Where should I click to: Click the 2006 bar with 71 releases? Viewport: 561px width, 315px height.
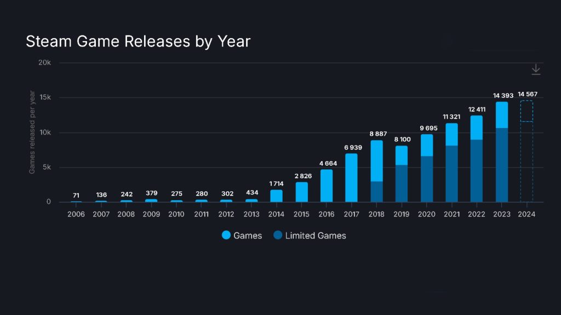pyautogui.click(x=76, y=201)
